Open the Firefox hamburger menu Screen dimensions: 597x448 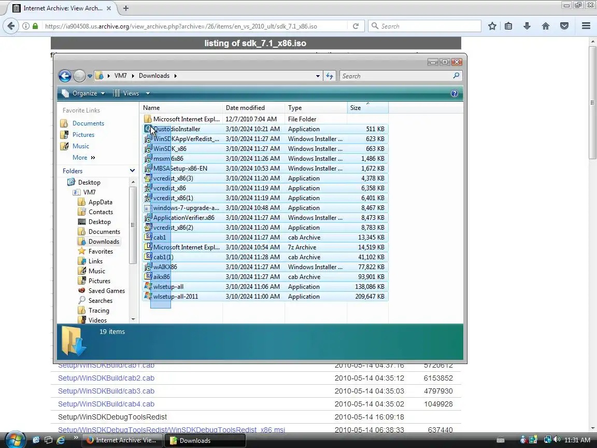pos(586,26)
